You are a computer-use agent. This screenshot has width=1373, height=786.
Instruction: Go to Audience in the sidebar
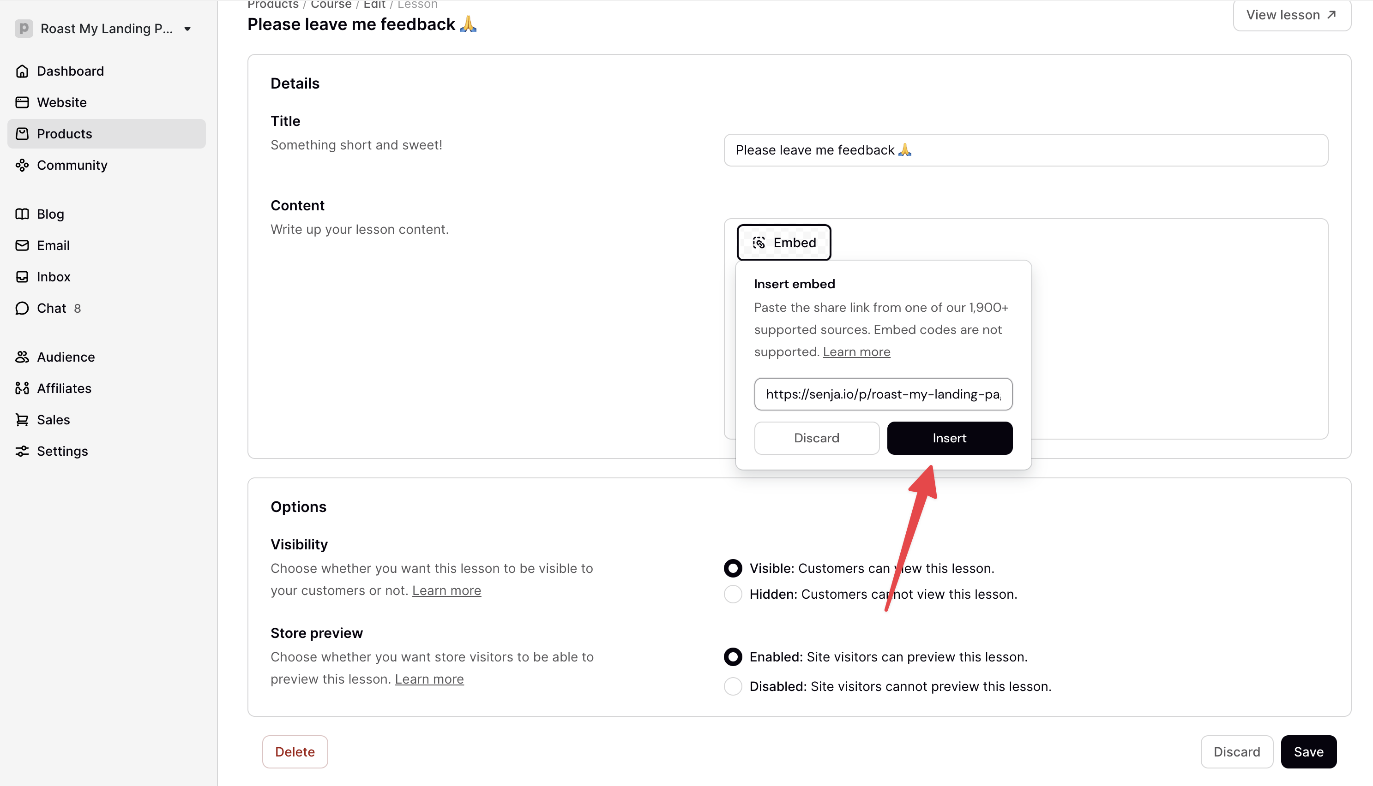[66, 357]
